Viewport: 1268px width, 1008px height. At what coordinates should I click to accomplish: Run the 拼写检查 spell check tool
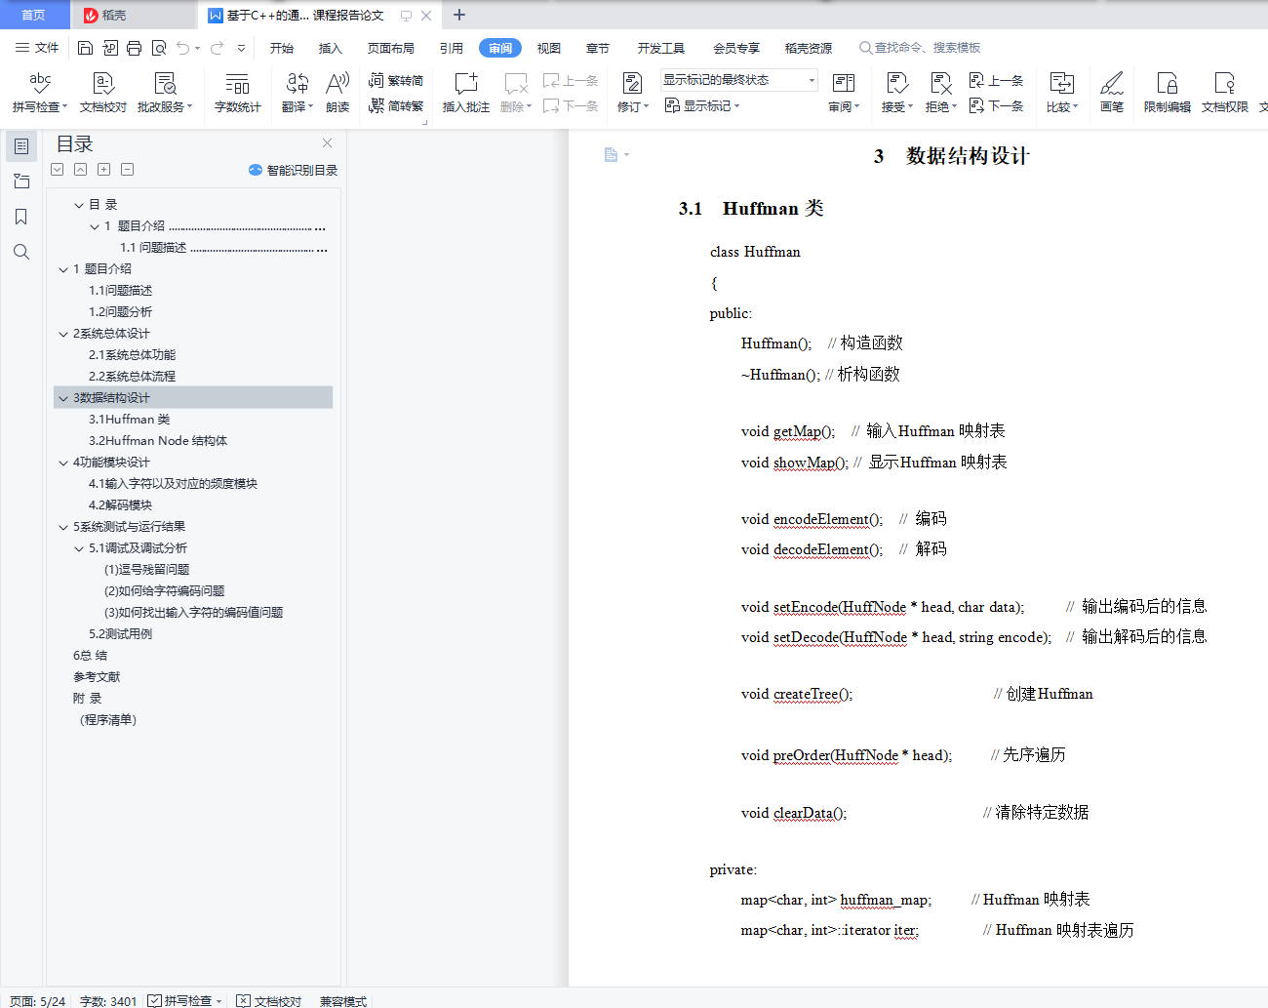(x=40, y=93)
